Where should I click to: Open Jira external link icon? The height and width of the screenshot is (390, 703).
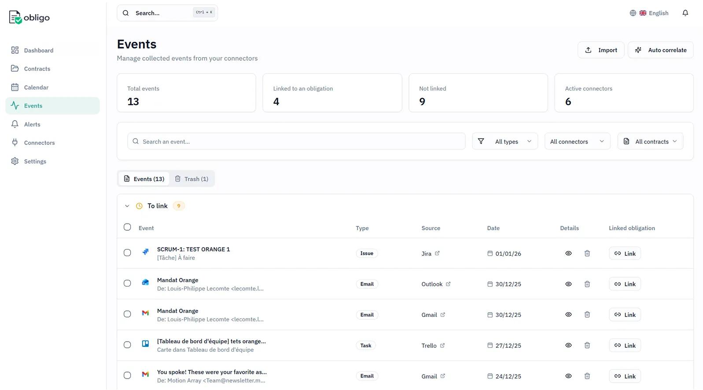(x=437, y=254)
